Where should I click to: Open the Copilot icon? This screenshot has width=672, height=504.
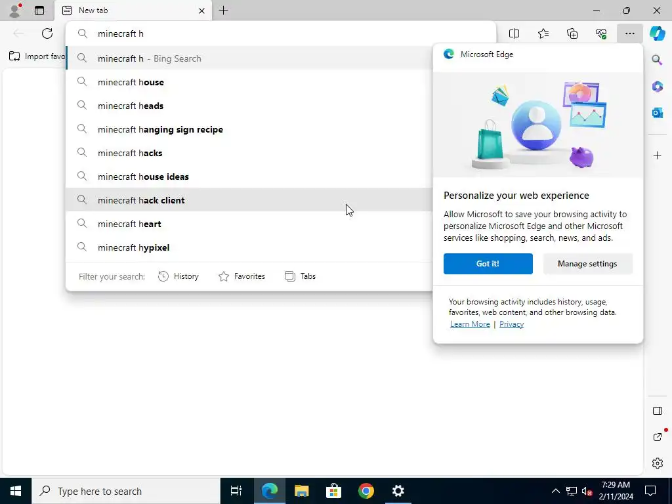point(657,33)
